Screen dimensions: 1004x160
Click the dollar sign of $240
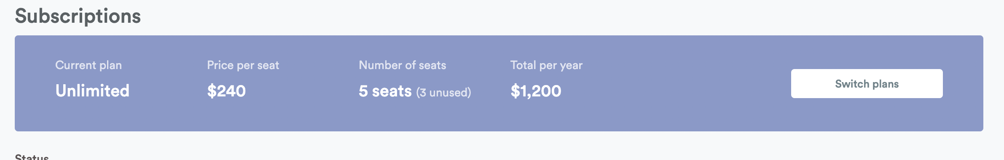[x=212, y=91]
